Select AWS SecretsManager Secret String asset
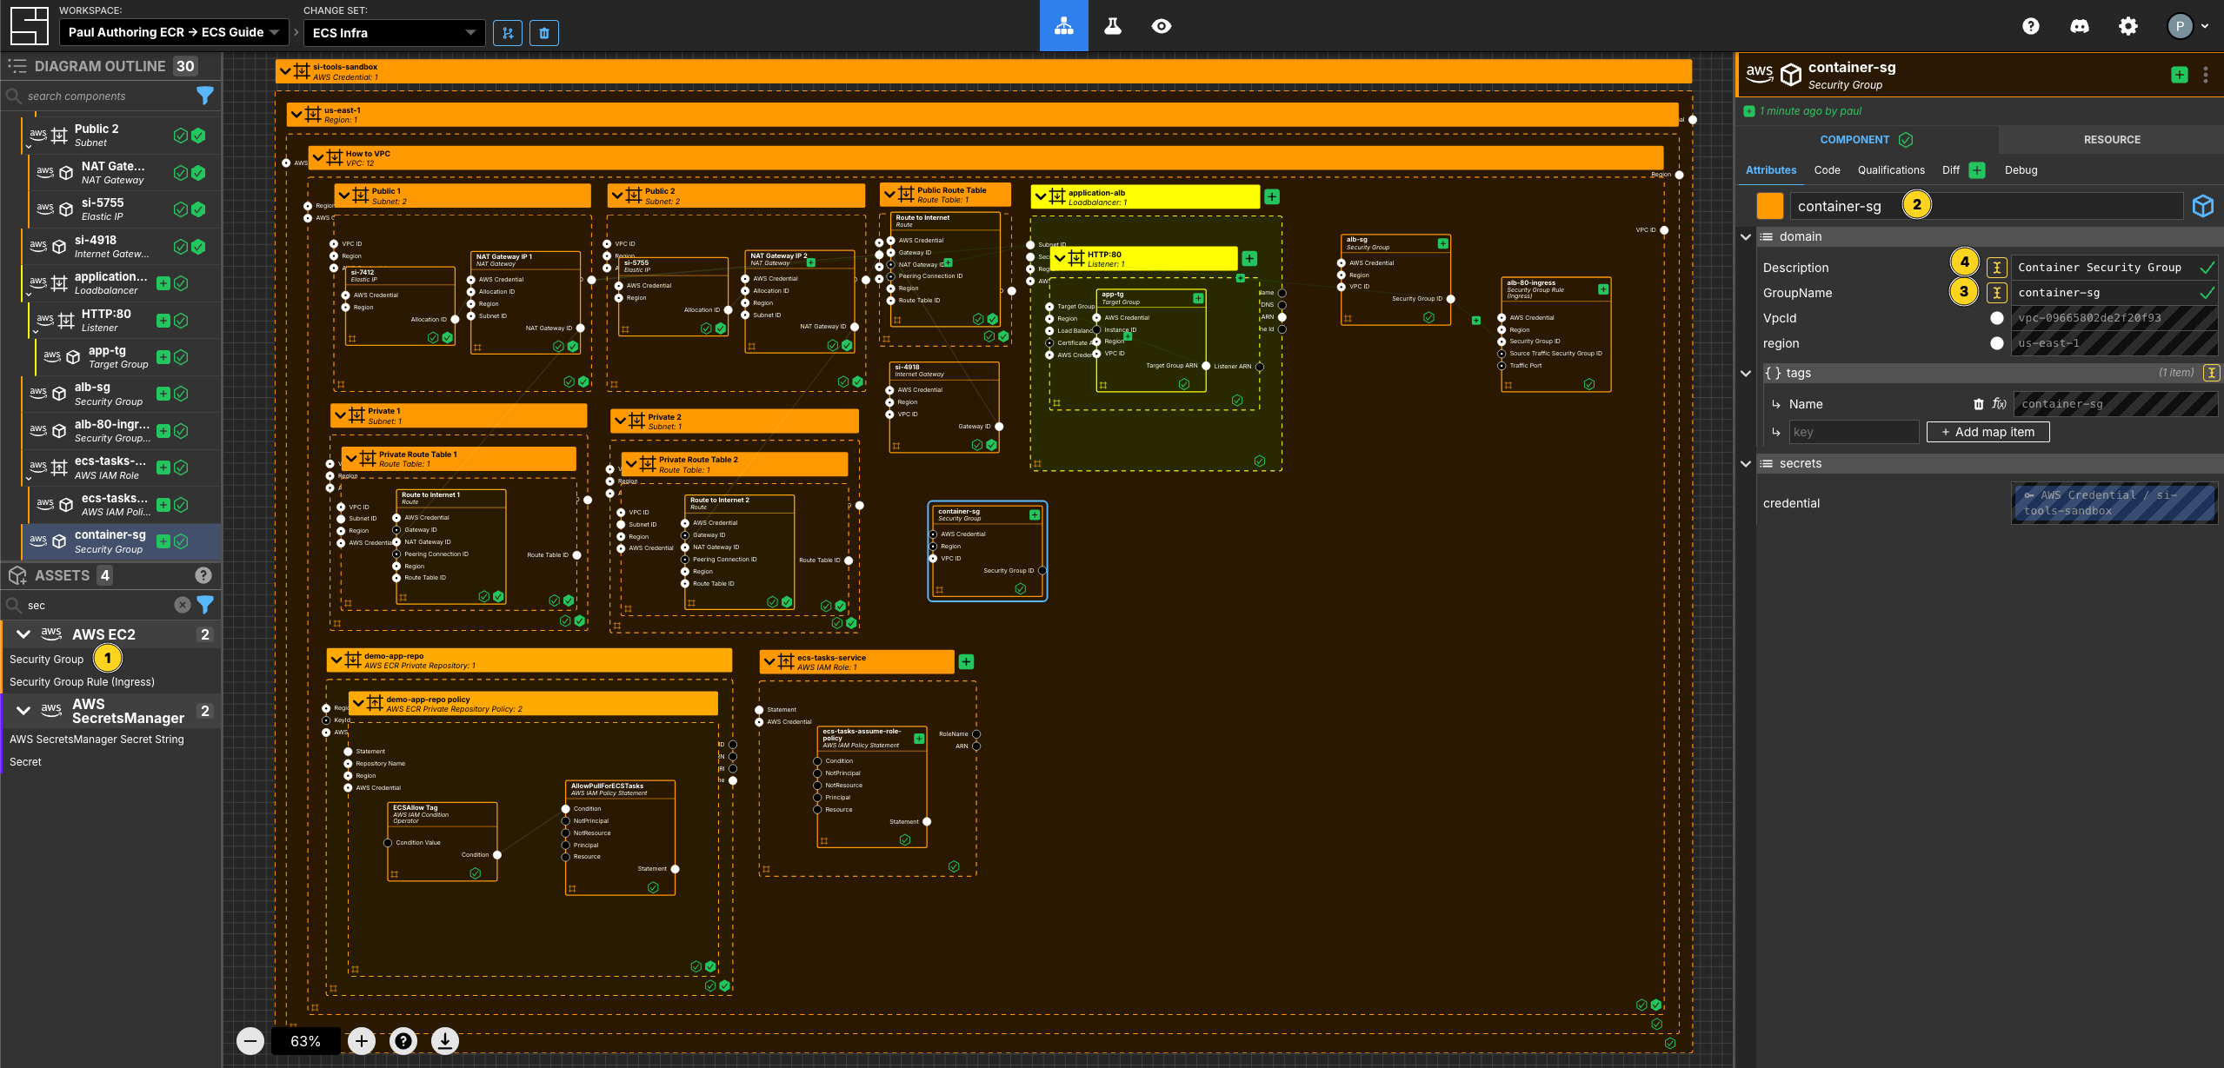This screenshot has height=1068, width=2224. pyautogui.click(x=97, y=740)
